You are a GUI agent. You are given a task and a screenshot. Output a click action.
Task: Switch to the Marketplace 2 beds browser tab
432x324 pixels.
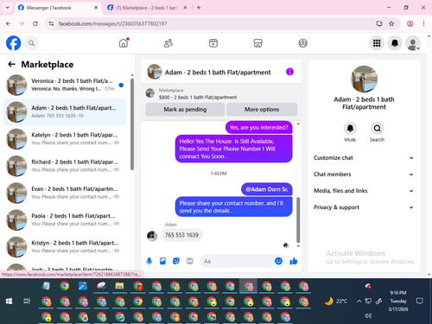point(147,8)
